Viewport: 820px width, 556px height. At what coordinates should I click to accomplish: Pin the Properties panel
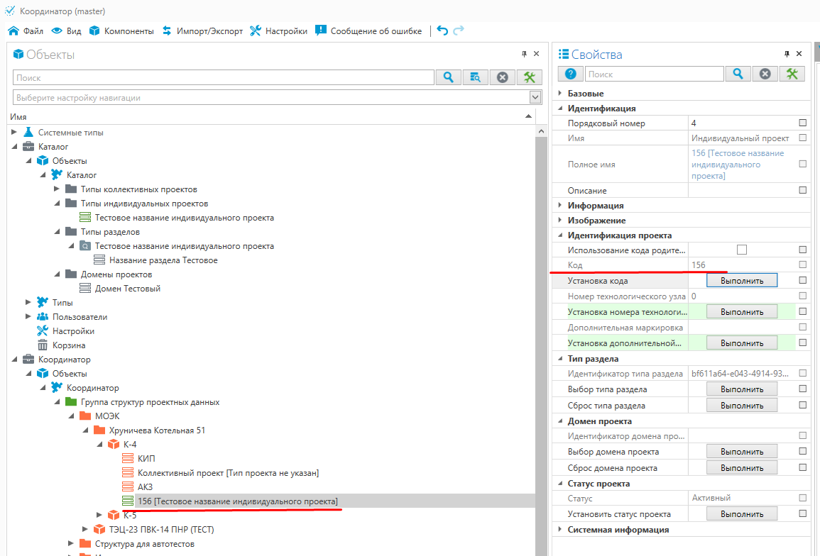tap(787, 54)
